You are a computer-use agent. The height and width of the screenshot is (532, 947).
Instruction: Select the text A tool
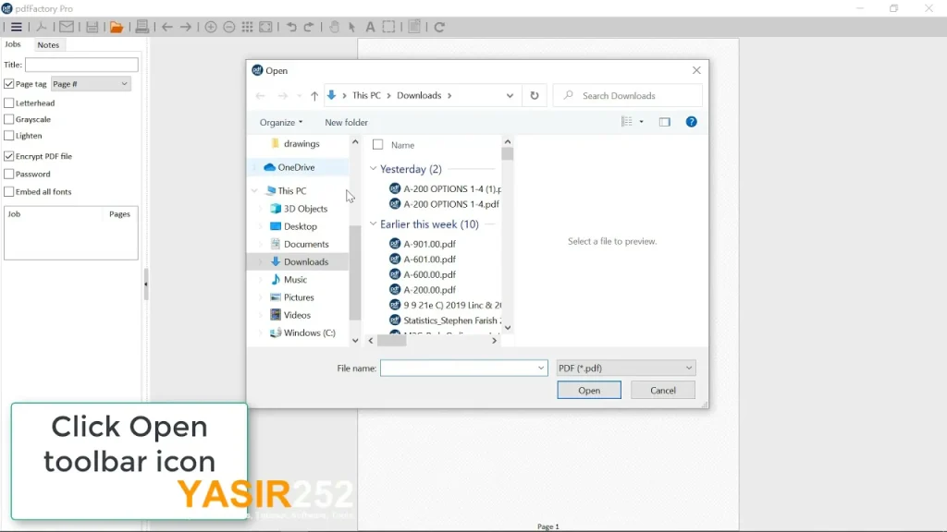[x=370, y=27]
